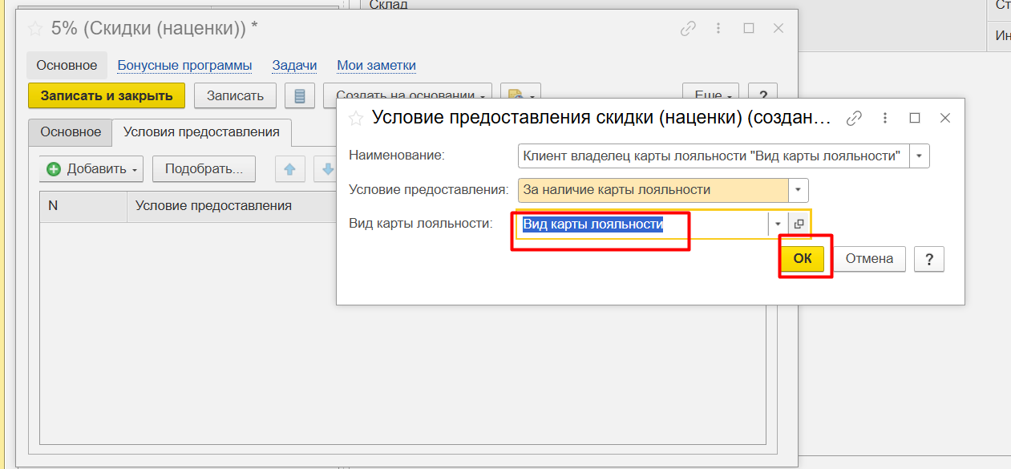Click the document list icon next to Записать

pyautogui.click(x=300, y=96)
